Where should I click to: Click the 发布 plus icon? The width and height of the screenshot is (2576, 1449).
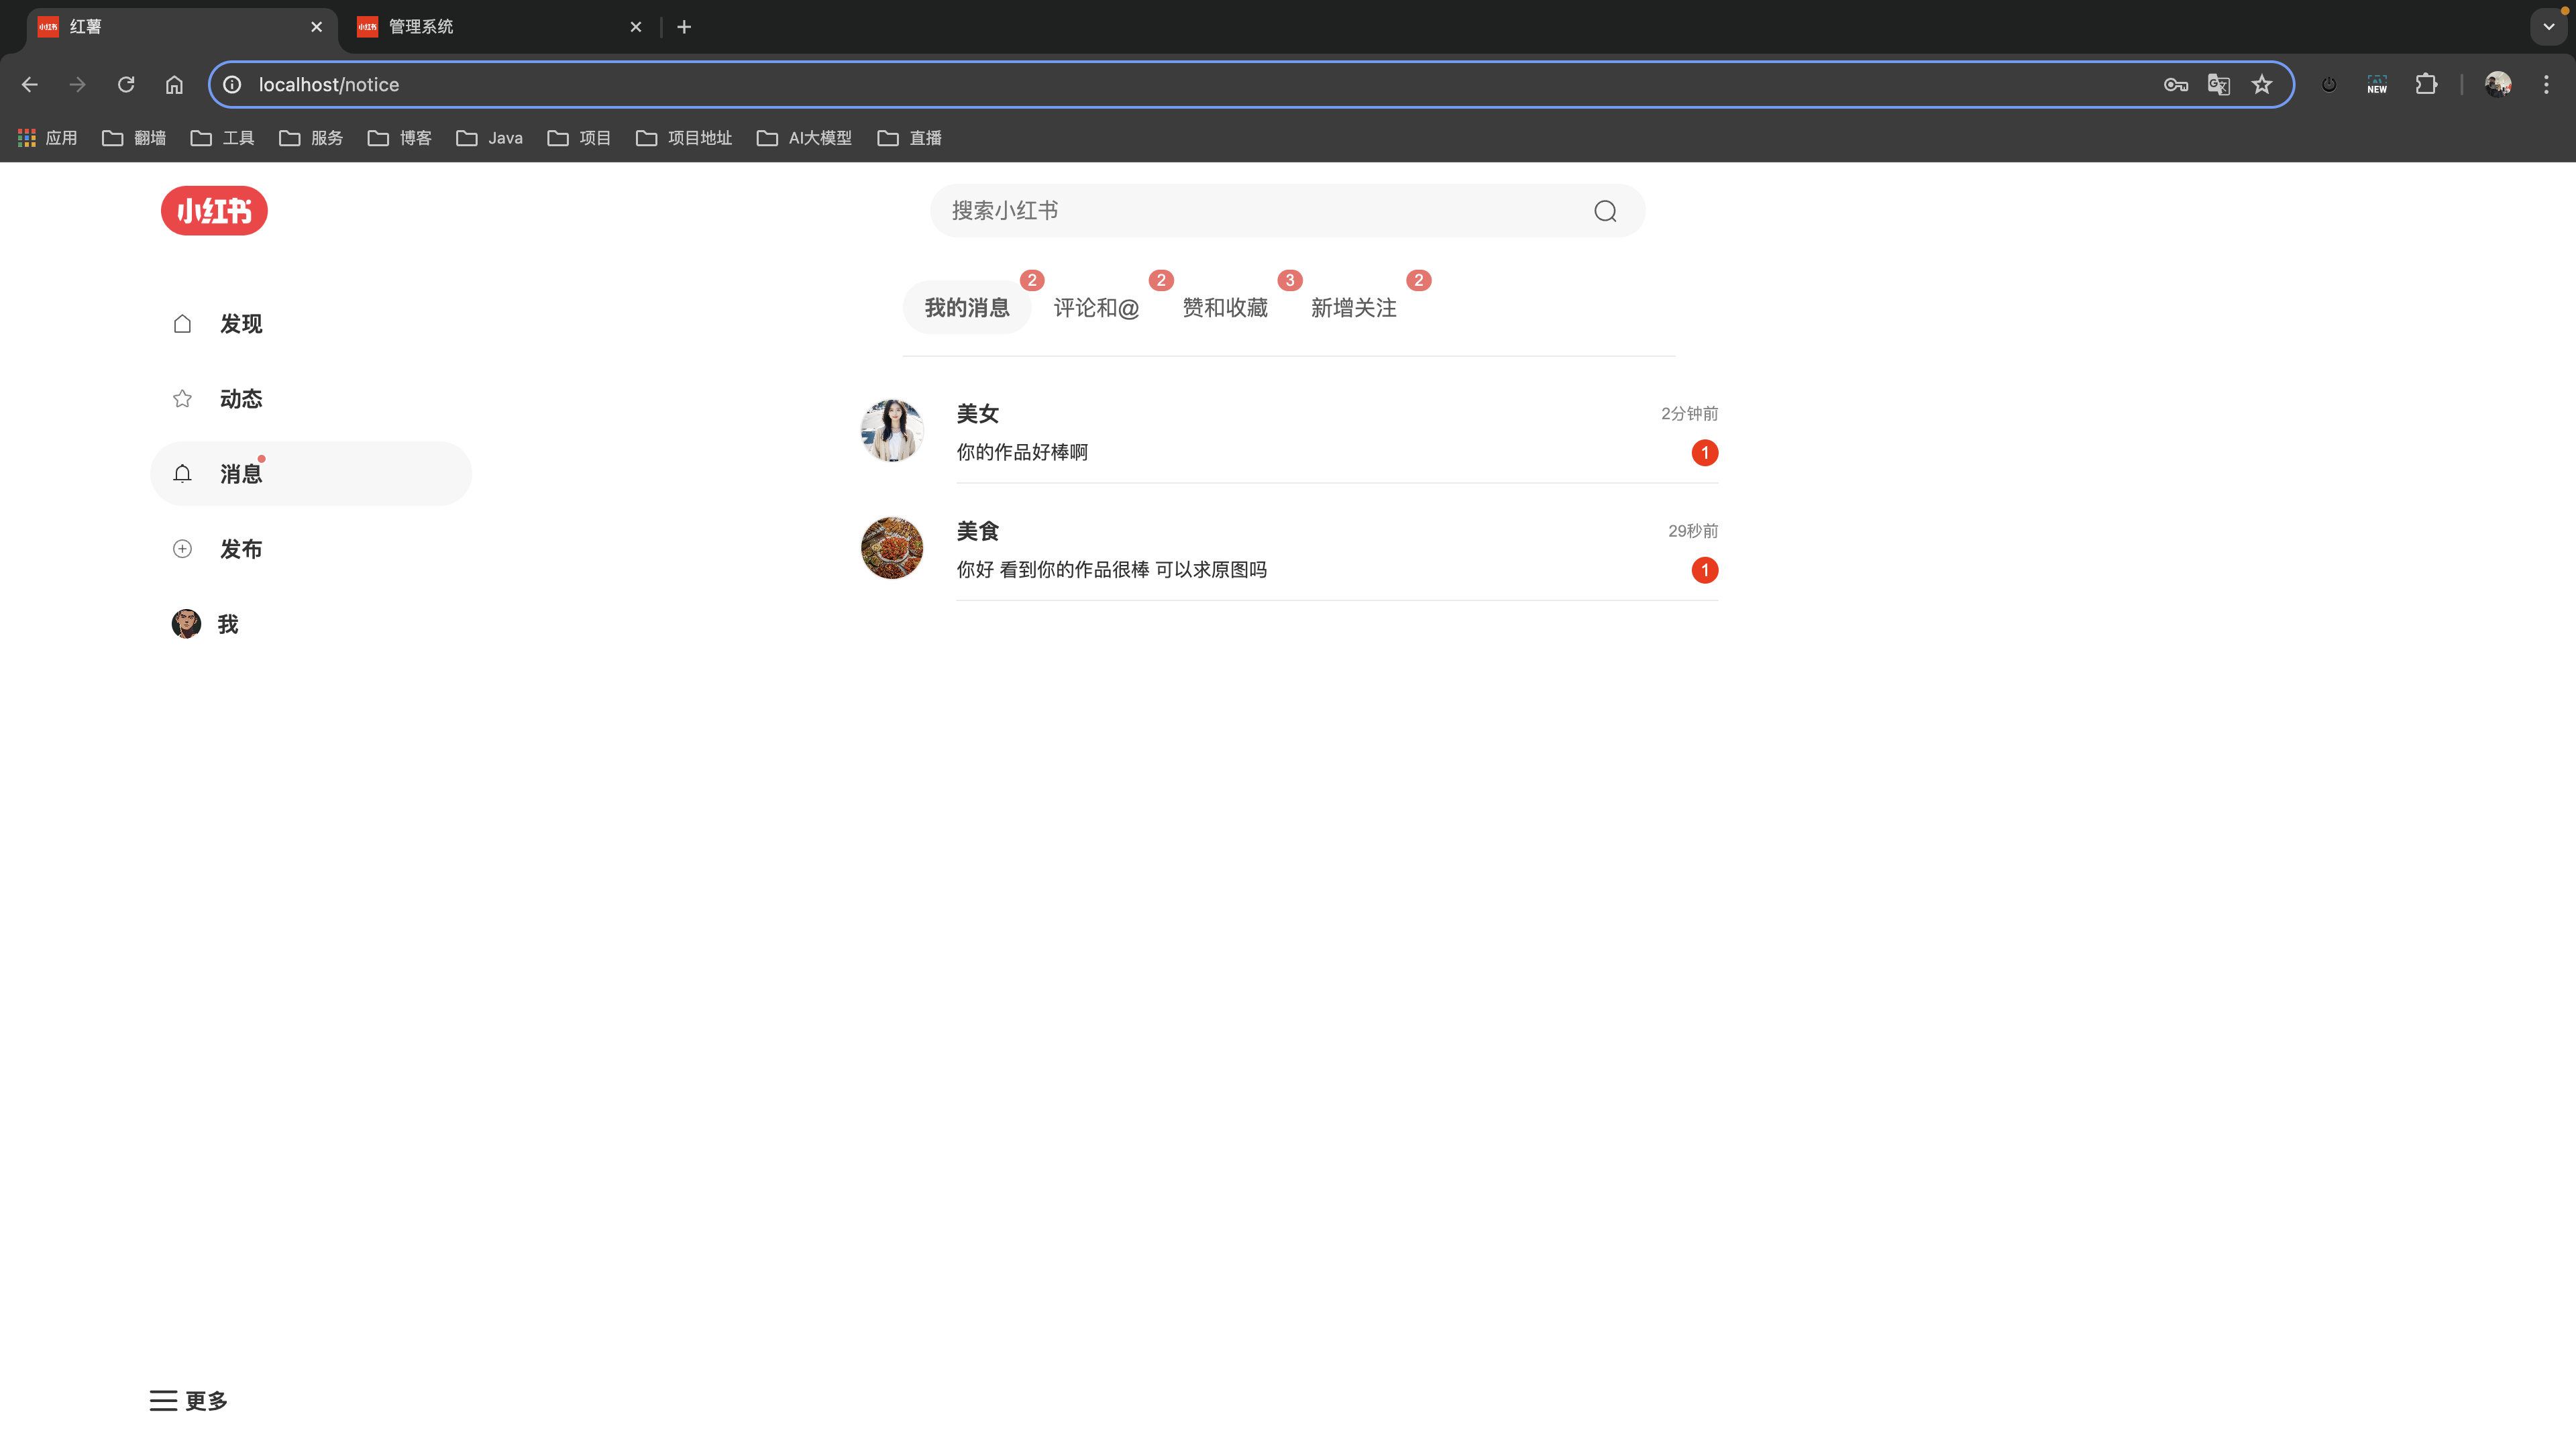coord(183,549)
